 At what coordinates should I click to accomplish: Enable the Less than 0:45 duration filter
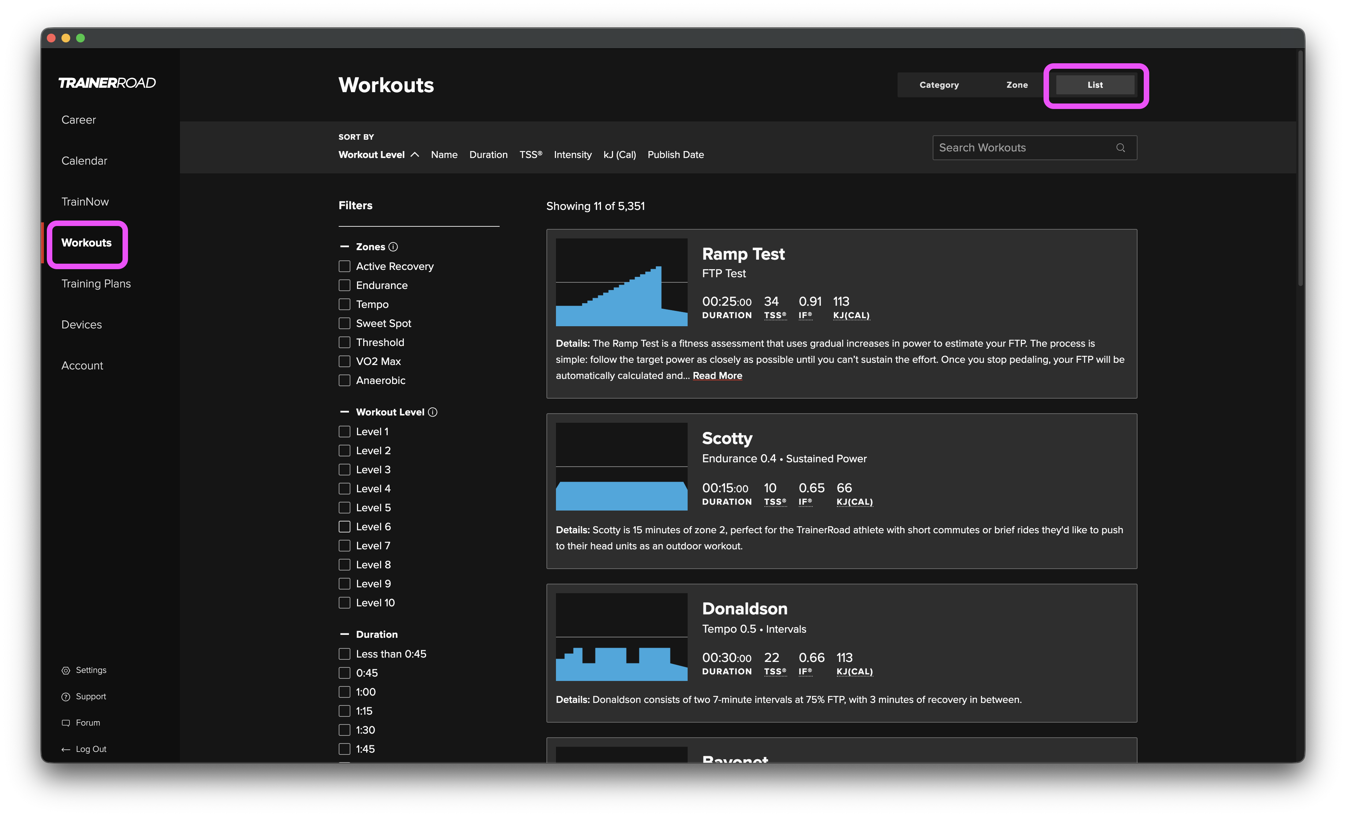[344, 654]
